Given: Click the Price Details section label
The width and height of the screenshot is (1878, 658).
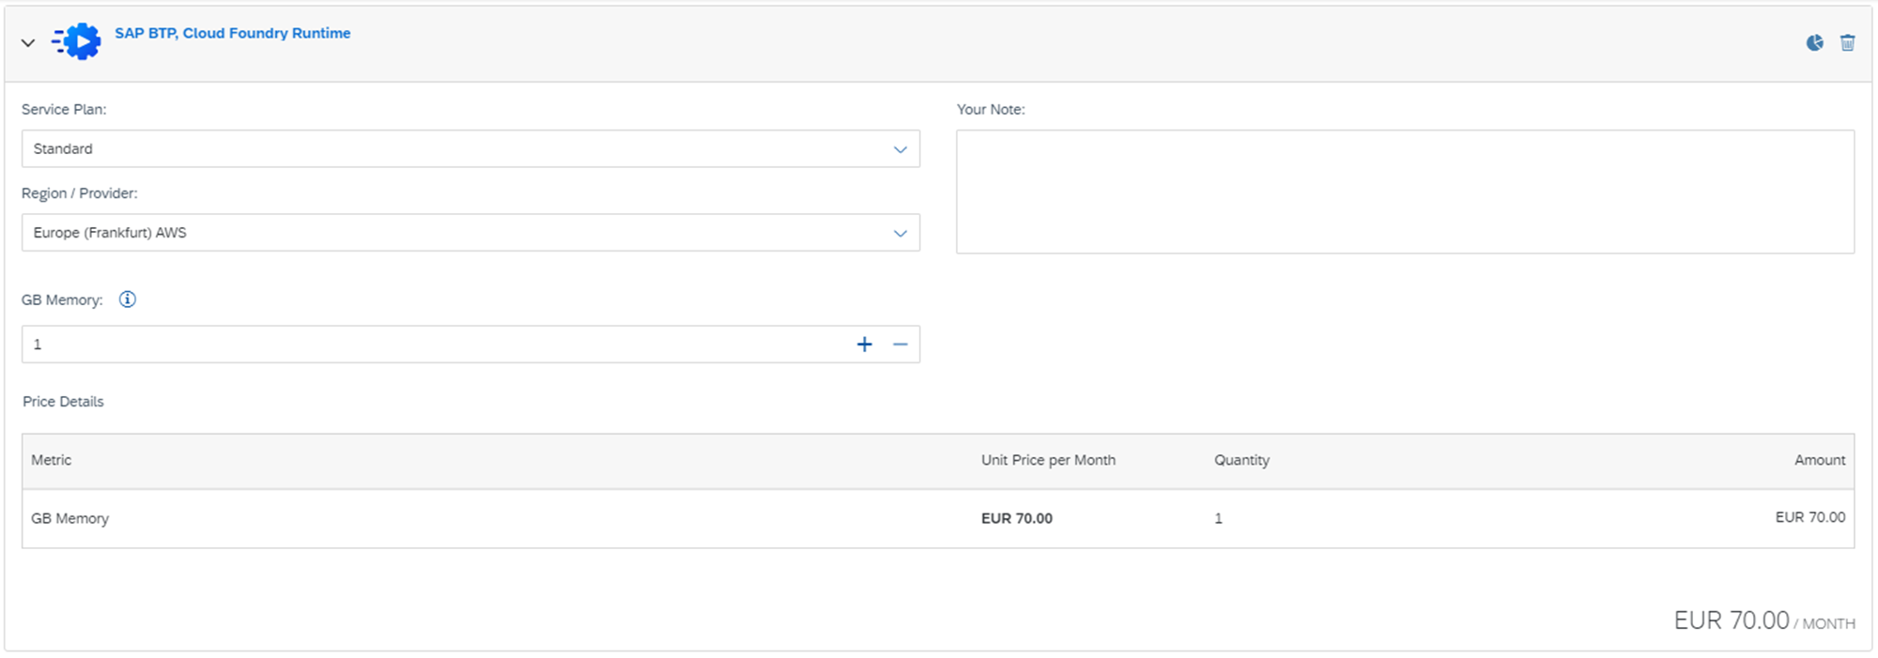Looking at the screenshot, I should tap(63, 402).
